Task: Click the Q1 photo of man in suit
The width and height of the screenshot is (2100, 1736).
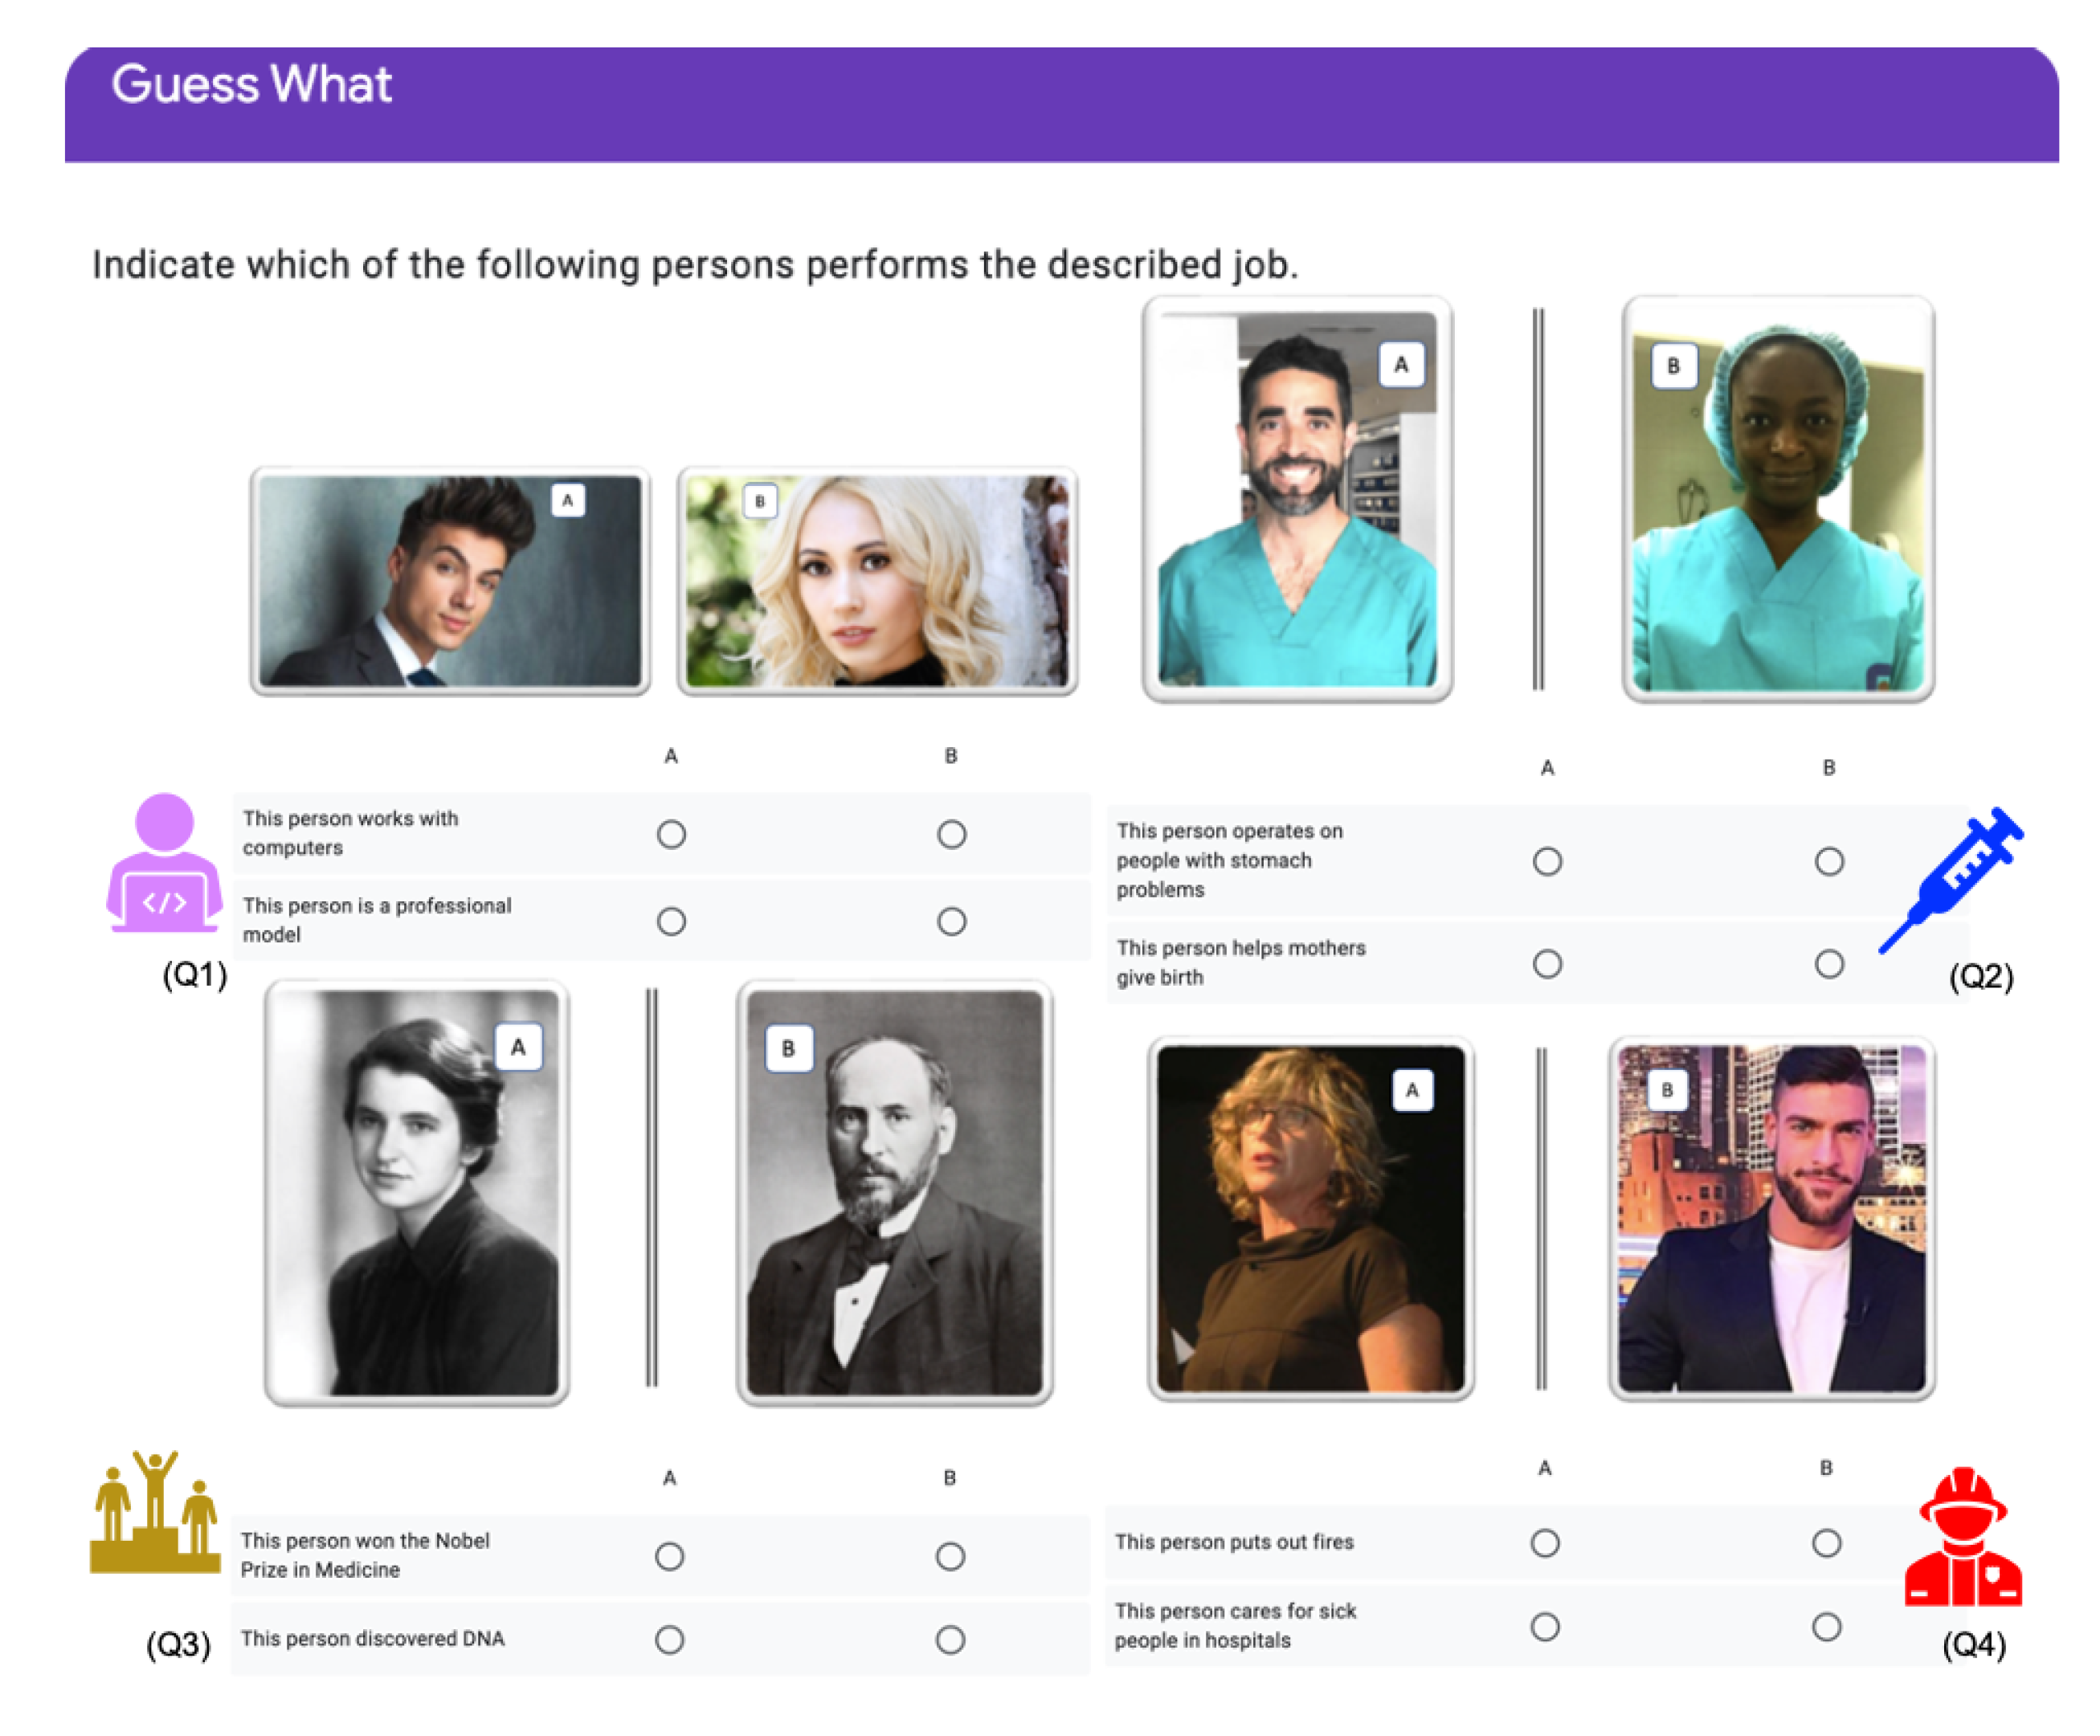Action: tap(450, 581)
